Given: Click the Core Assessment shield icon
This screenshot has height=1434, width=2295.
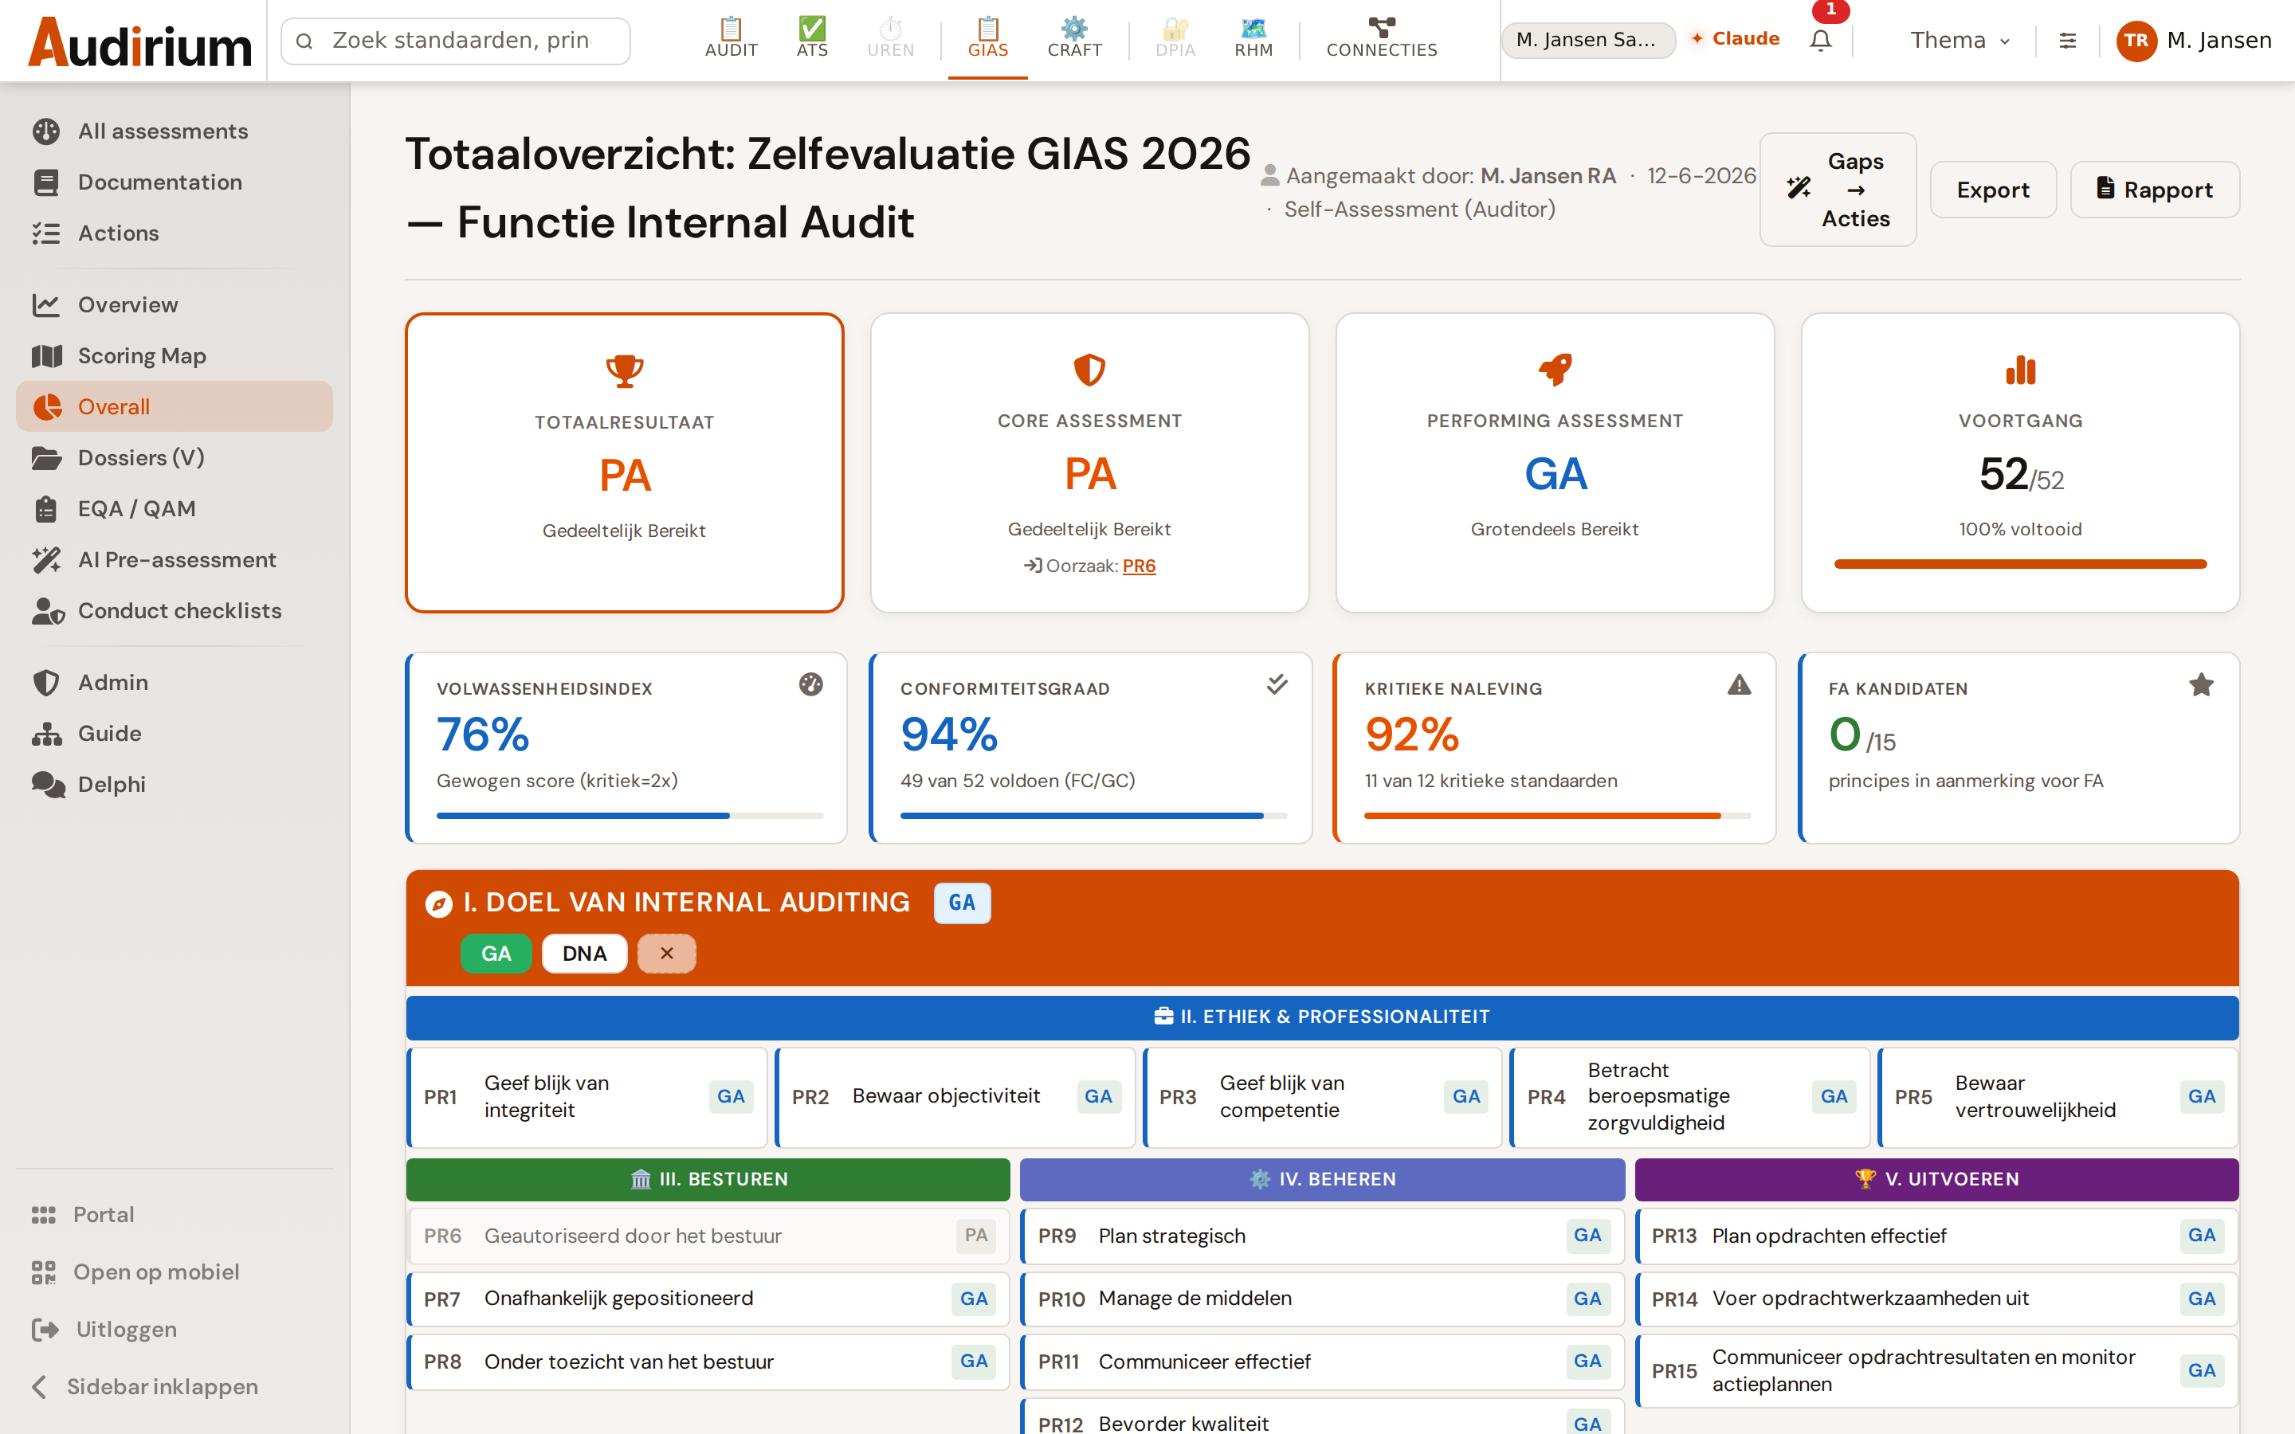Looking at the screenshot, I should [1089, 370].
